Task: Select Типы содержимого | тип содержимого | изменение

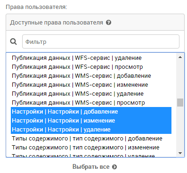Action: [x=91, y=148]
